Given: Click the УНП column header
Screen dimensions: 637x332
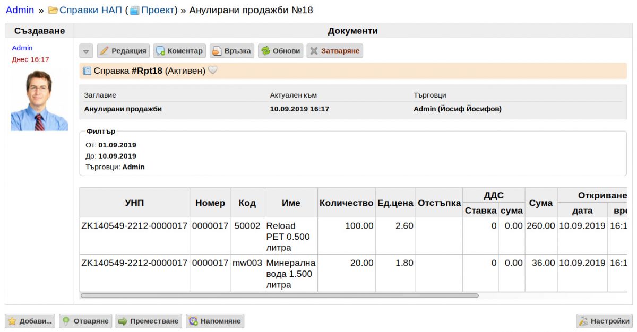Looking at the screenshot, I should tap(134, 203).
